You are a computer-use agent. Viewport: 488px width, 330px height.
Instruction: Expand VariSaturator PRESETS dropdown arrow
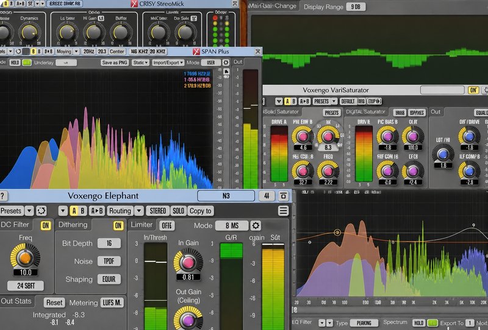(334, 101)
